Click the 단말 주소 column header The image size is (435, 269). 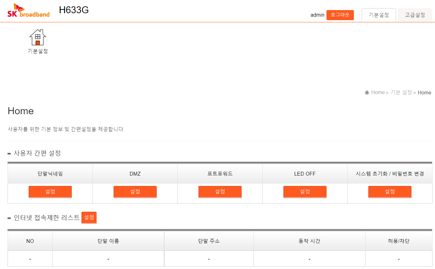(209, 241)
